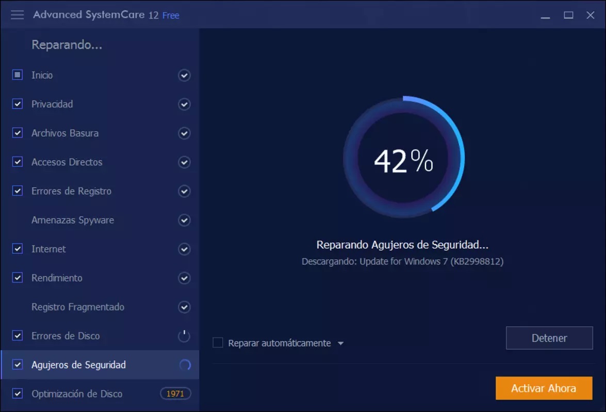Click the in-progress icon beside Errores de Disco
The image size is (606, 412).
184,336
